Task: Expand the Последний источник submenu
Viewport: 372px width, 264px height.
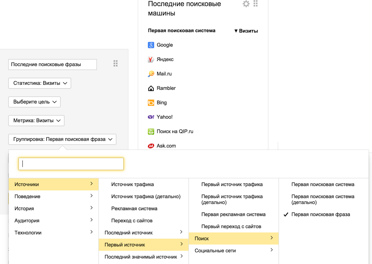Action: (x=144, y=232)
